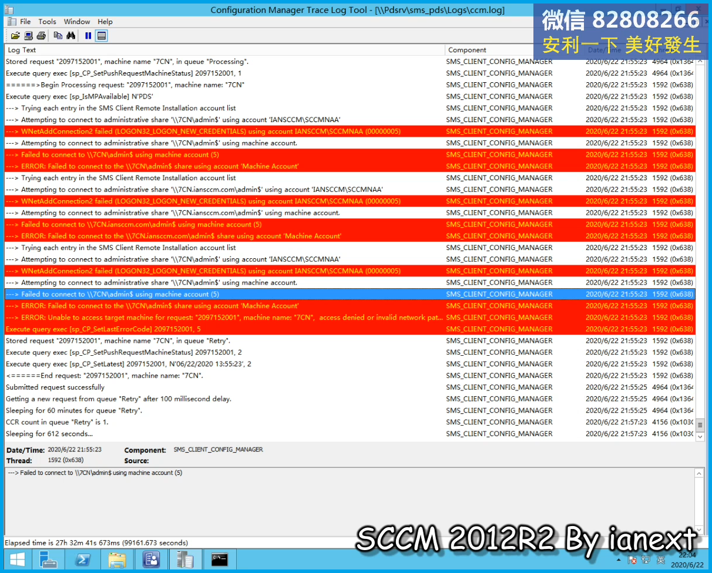
Task: Open the Help menu
Action: click(105, 22)
